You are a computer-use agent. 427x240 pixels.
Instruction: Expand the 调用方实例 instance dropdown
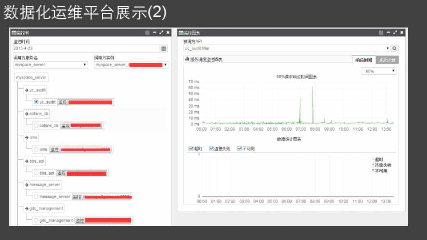131,65
